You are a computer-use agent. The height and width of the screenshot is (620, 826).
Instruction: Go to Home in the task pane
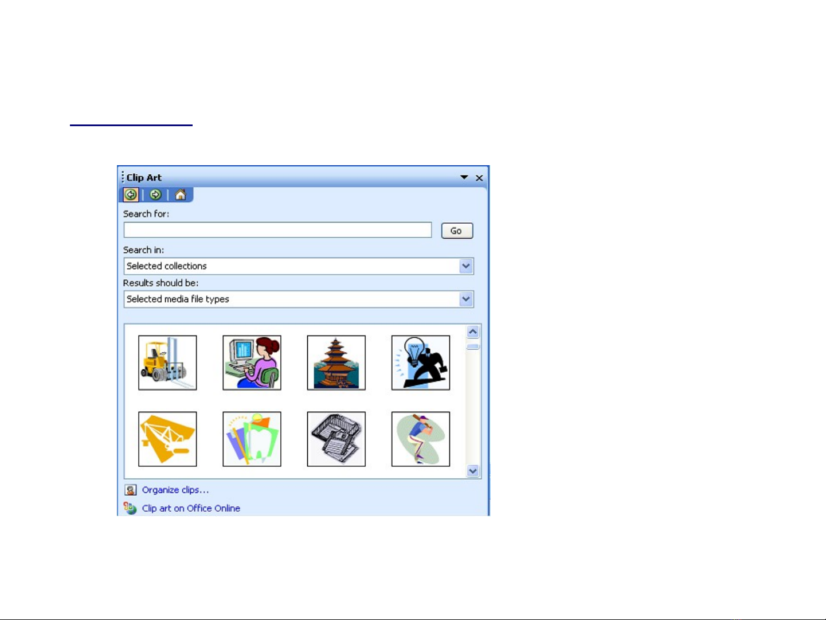pyautogui.click(x=180, y=194)
